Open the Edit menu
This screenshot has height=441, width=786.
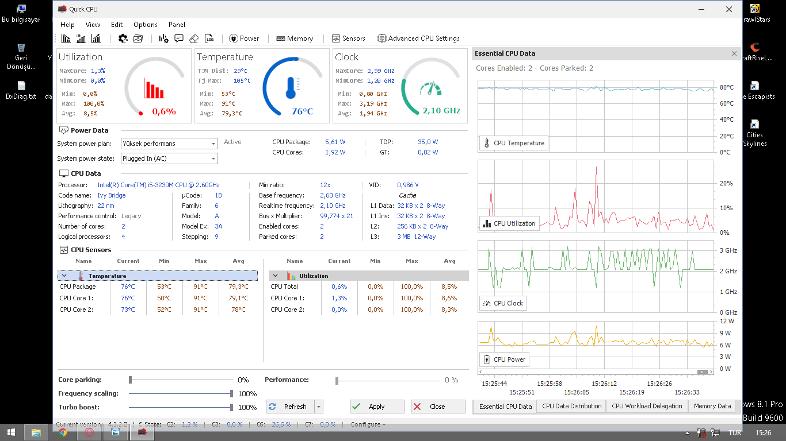click(117, 25)
